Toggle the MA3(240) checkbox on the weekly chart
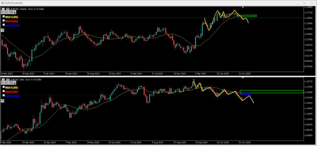Viewport: 317px width, 146px height. point(4,24)
